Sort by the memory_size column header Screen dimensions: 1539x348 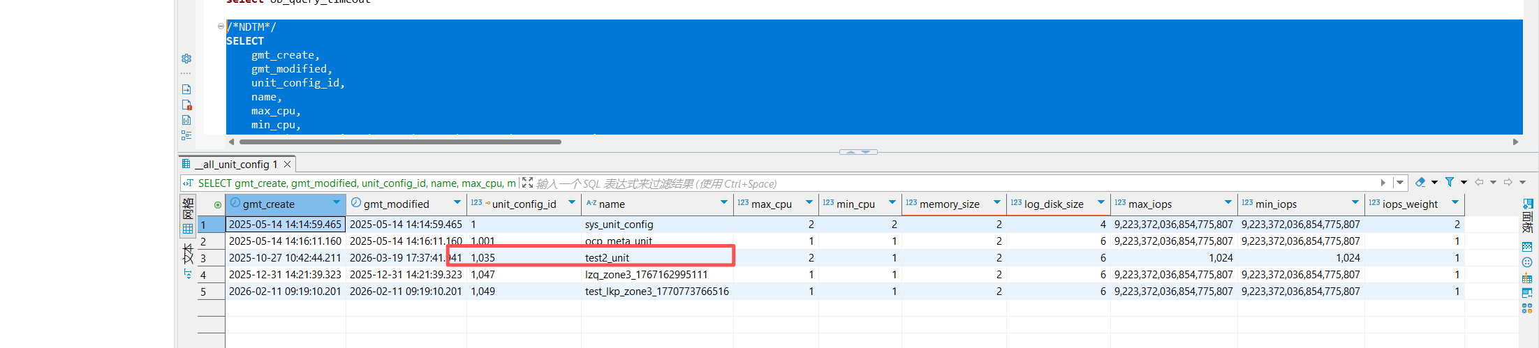click(949, 204)
